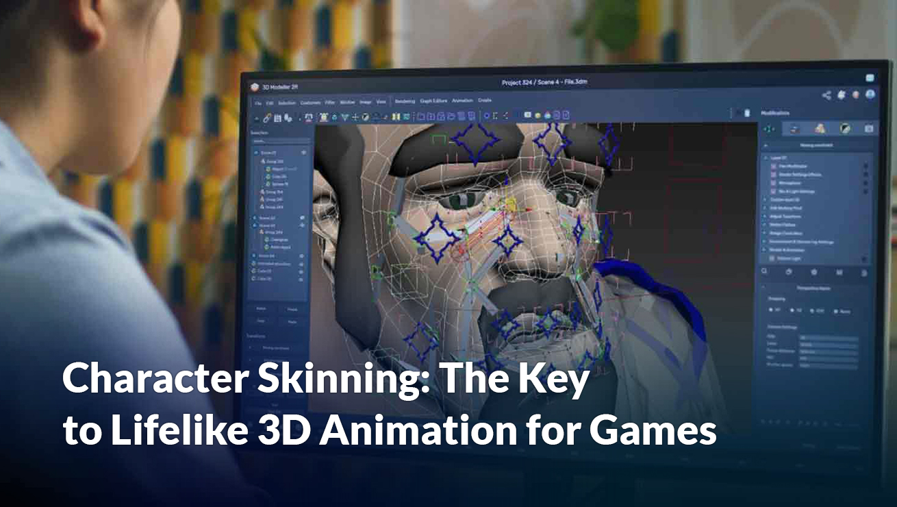Expand the Adjust Transform modifier entry
Viewport: 897px width, 507px height.
[x=763, y=216]
